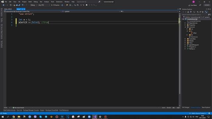Open the Help menu
This screenshot has width=212, height=119.
coord(73,2)
